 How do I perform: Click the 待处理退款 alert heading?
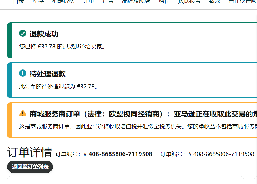pyautogui.click(x=48, y=74)
